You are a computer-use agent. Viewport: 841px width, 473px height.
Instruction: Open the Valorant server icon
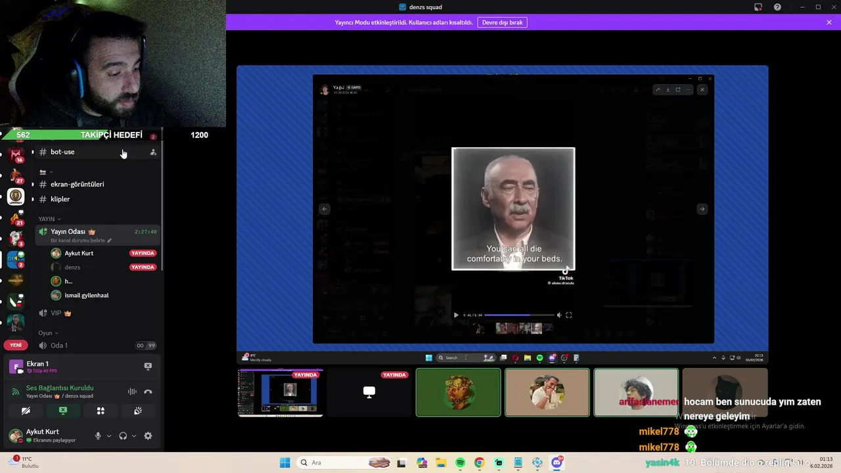pyautogui.click(x=16, y=301)
